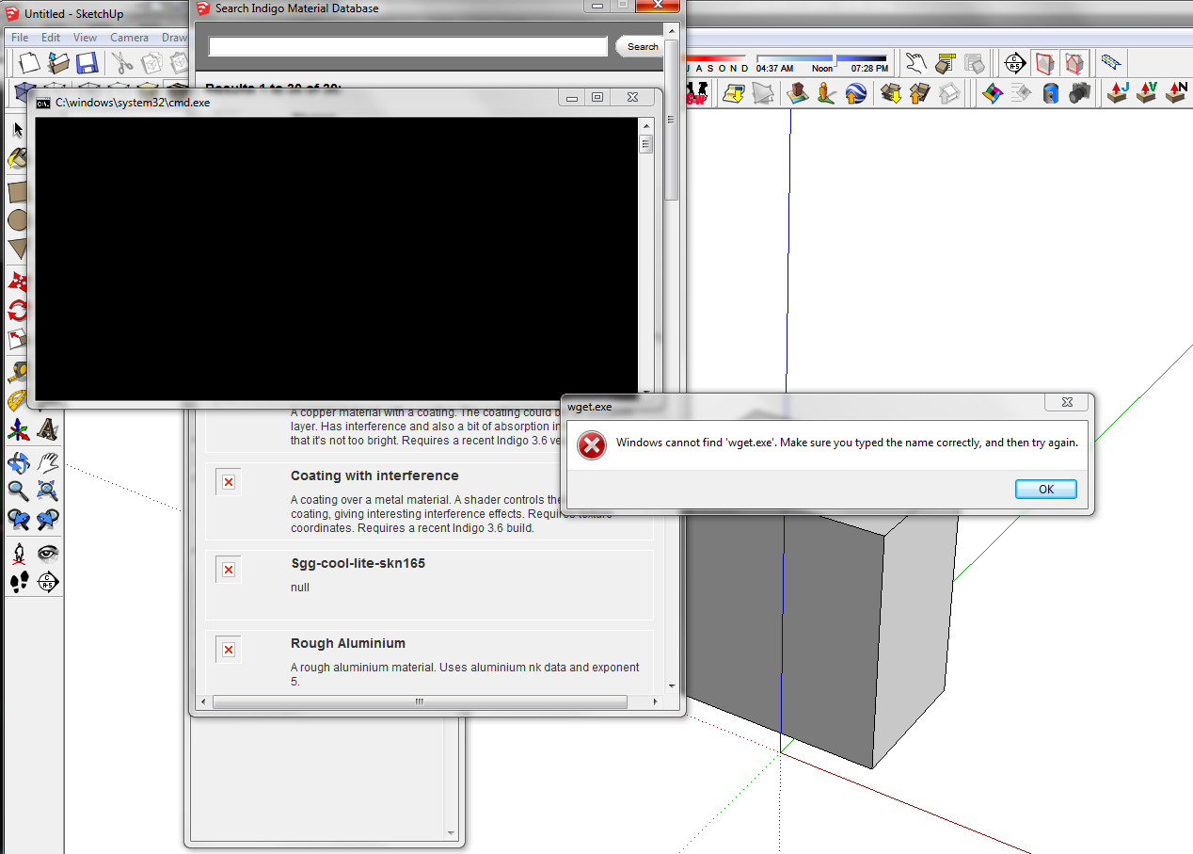Image resolution: width=1193 pixels, height=854 pixels.
Task: Click the Indigo camera render icon
Action: 1080,92
